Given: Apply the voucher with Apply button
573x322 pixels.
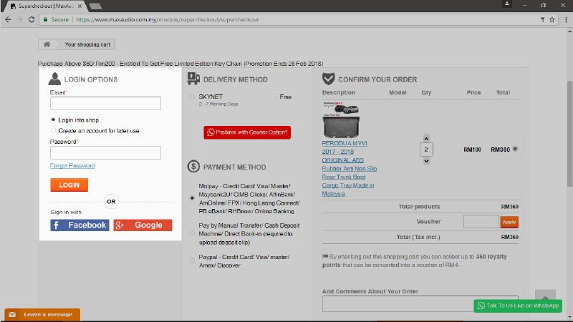Looking at the screenshot, I should [x=509, y=222].
